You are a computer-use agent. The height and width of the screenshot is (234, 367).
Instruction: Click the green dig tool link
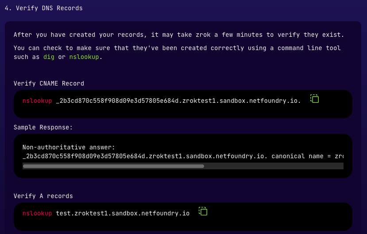[49, 57]
